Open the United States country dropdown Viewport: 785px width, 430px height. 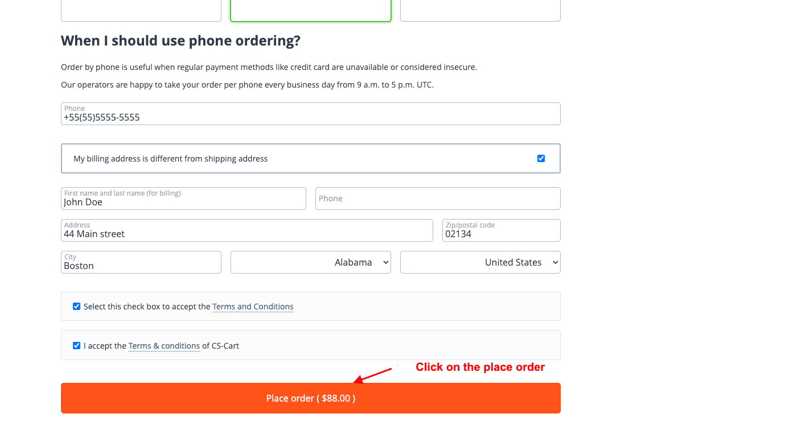click(x=480, y=262)
